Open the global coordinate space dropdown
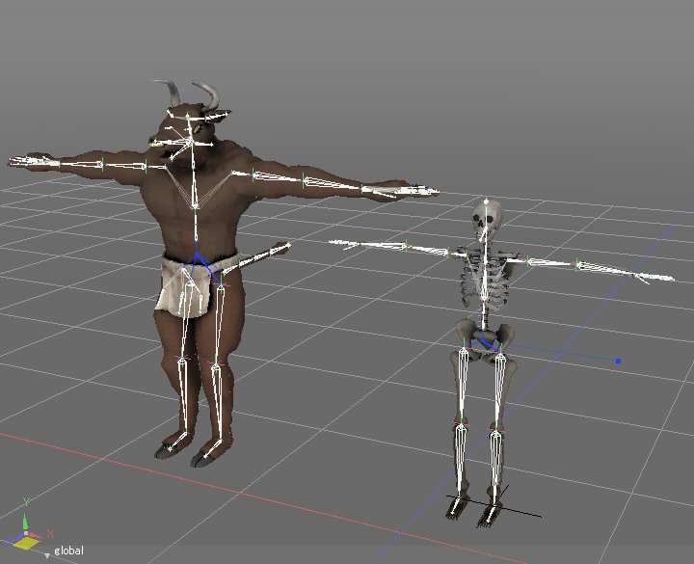Screen dimensions: 694x564 click(67, 551)
